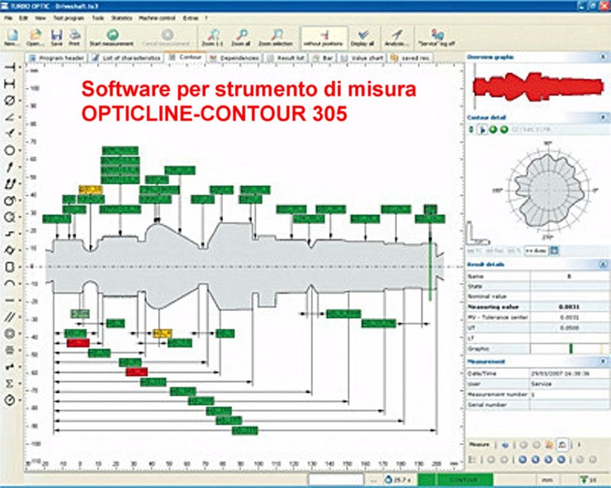Open the Edit menu
Image resolution: width=611 pixels, height=488 pixels.
pyautogui.click(x=24, y=18)
